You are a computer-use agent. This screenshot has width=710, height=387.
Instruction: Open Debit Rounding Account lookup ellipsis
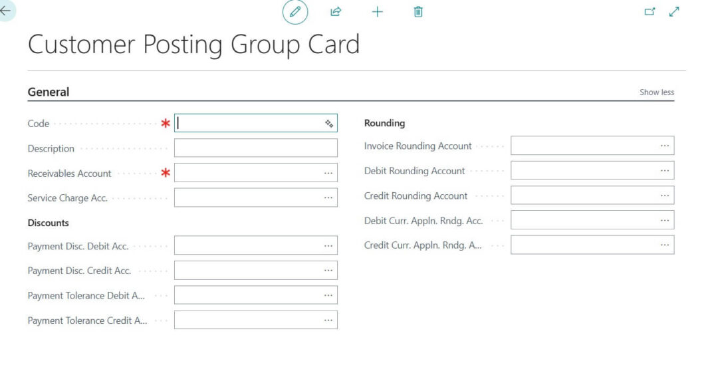pyautogui.click(x=665, y=170)
